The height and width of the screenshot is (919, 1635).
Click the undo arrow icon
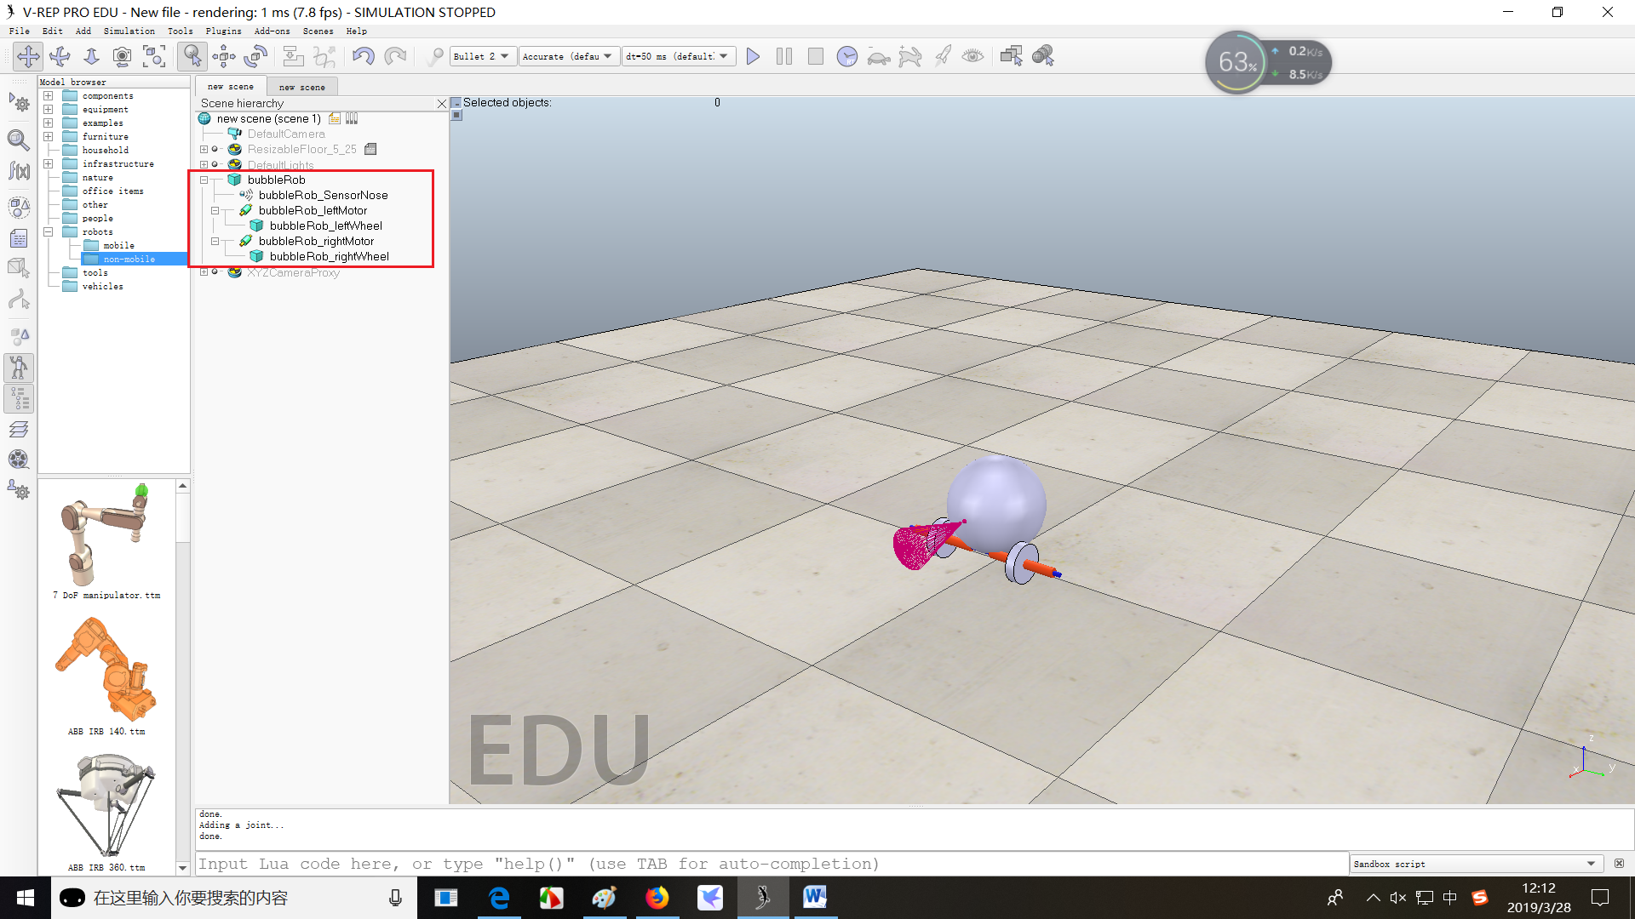(x=364, y=56)
